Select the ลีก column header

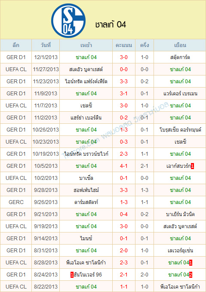click(16, 45)
